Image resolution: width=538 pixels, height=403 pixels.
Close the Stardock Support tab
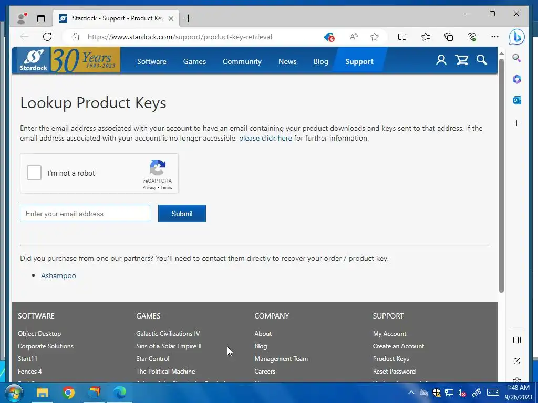pyautogui.click(x=171, y=18)
